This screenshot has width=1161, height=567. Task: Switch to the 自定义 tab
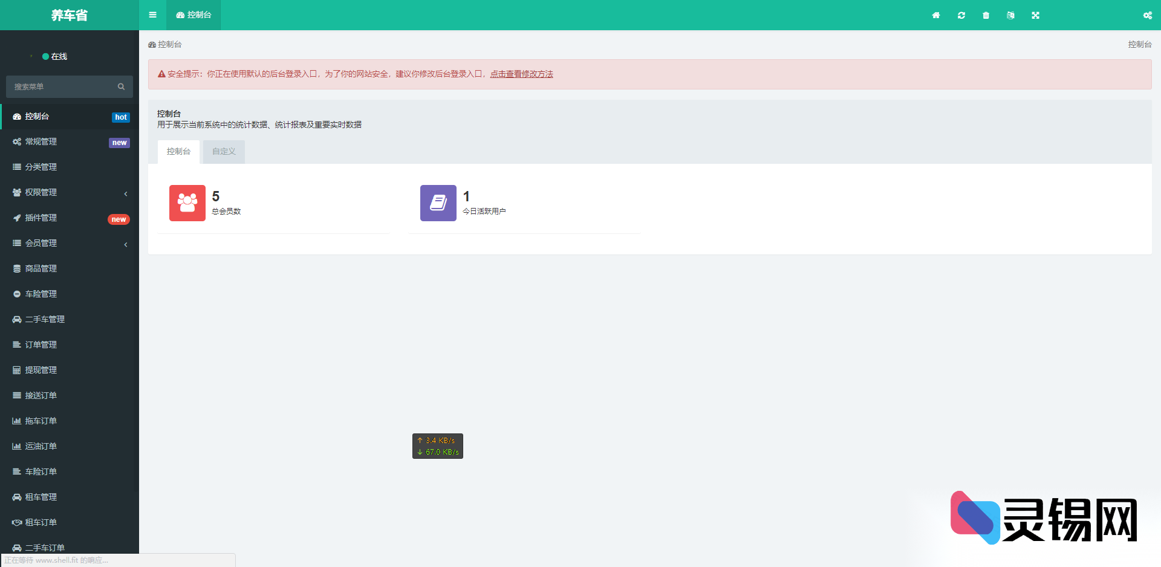pos(224,152)
